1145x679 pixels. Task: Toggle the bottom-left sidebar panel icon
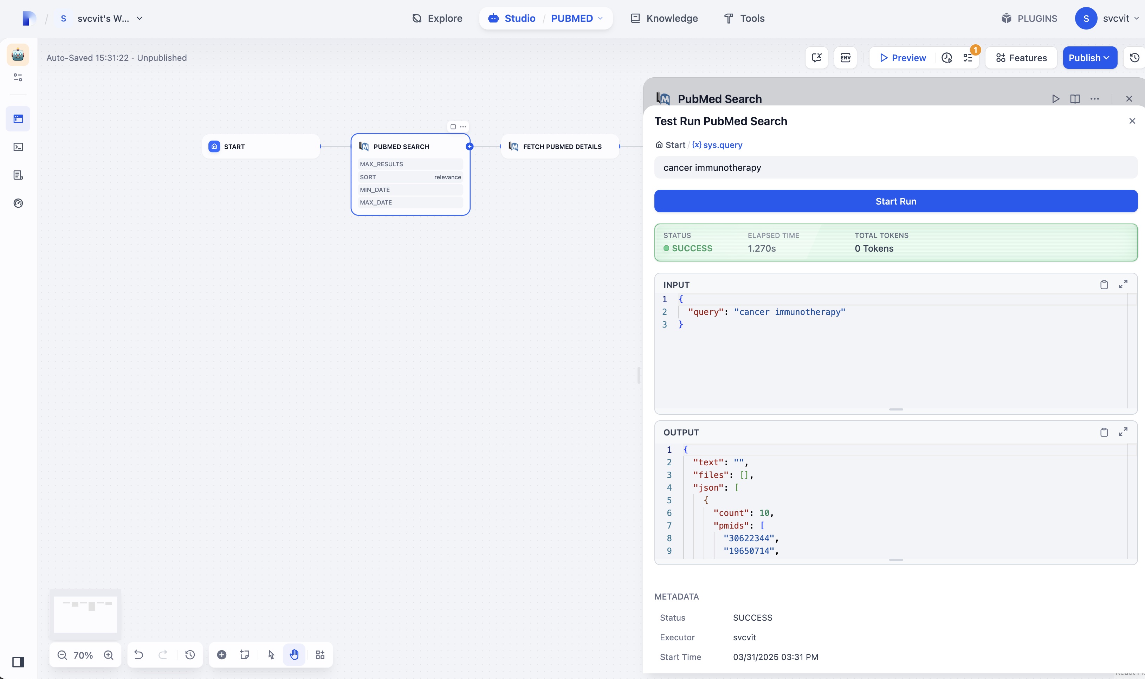tap(18, 662)
